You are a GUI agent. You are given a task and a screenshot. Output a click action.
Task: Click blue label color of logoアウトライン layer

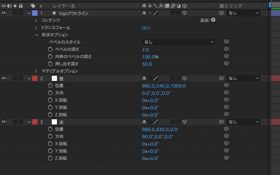pos(35,13)
